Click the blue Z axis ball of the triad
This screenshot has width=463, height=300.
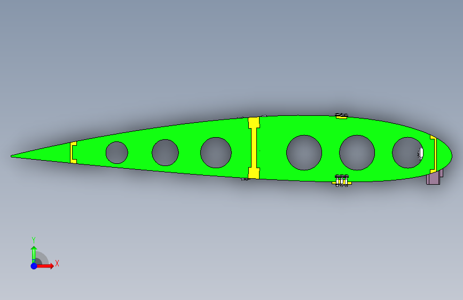point(34,266)
